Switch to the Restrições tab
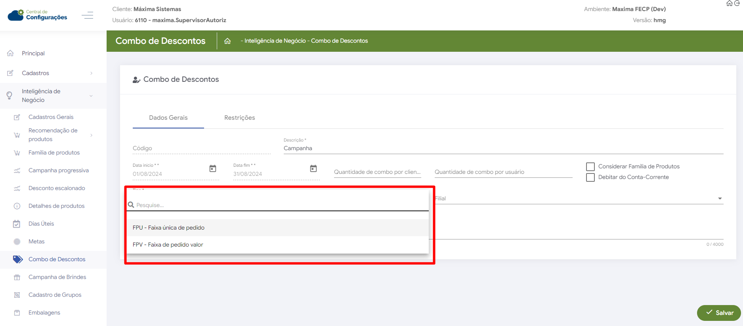Screen dimensions: 743x326 [x=239, y=118]
